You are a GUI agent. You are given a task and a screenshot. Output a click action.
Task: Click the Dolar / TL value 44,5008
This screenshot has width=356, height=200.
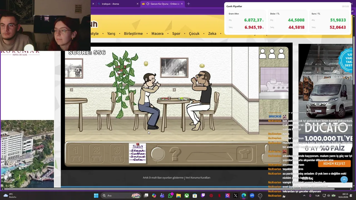pos(296,20)
